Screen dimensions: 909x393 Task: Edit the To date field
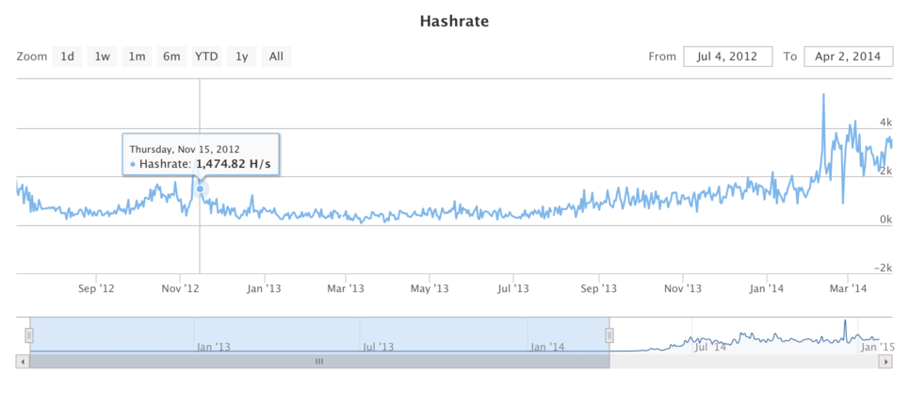(x=848, y=57)
